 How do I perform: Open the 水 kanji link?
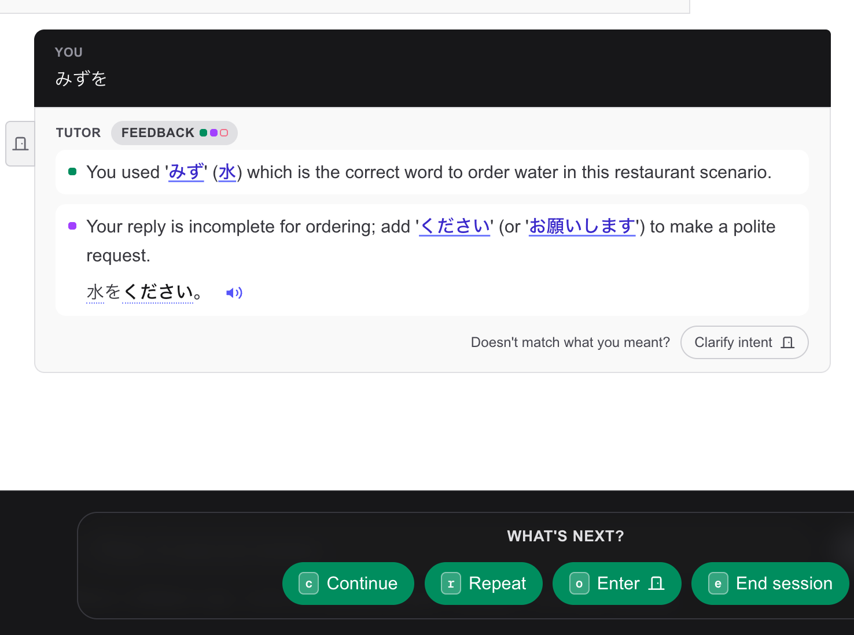click(x=227, y=172)
